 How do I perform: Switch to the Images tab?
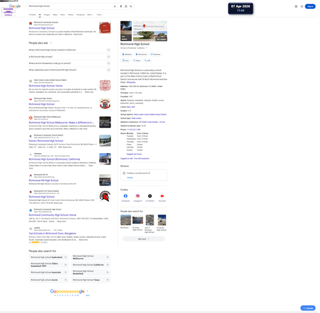point(47,15)
